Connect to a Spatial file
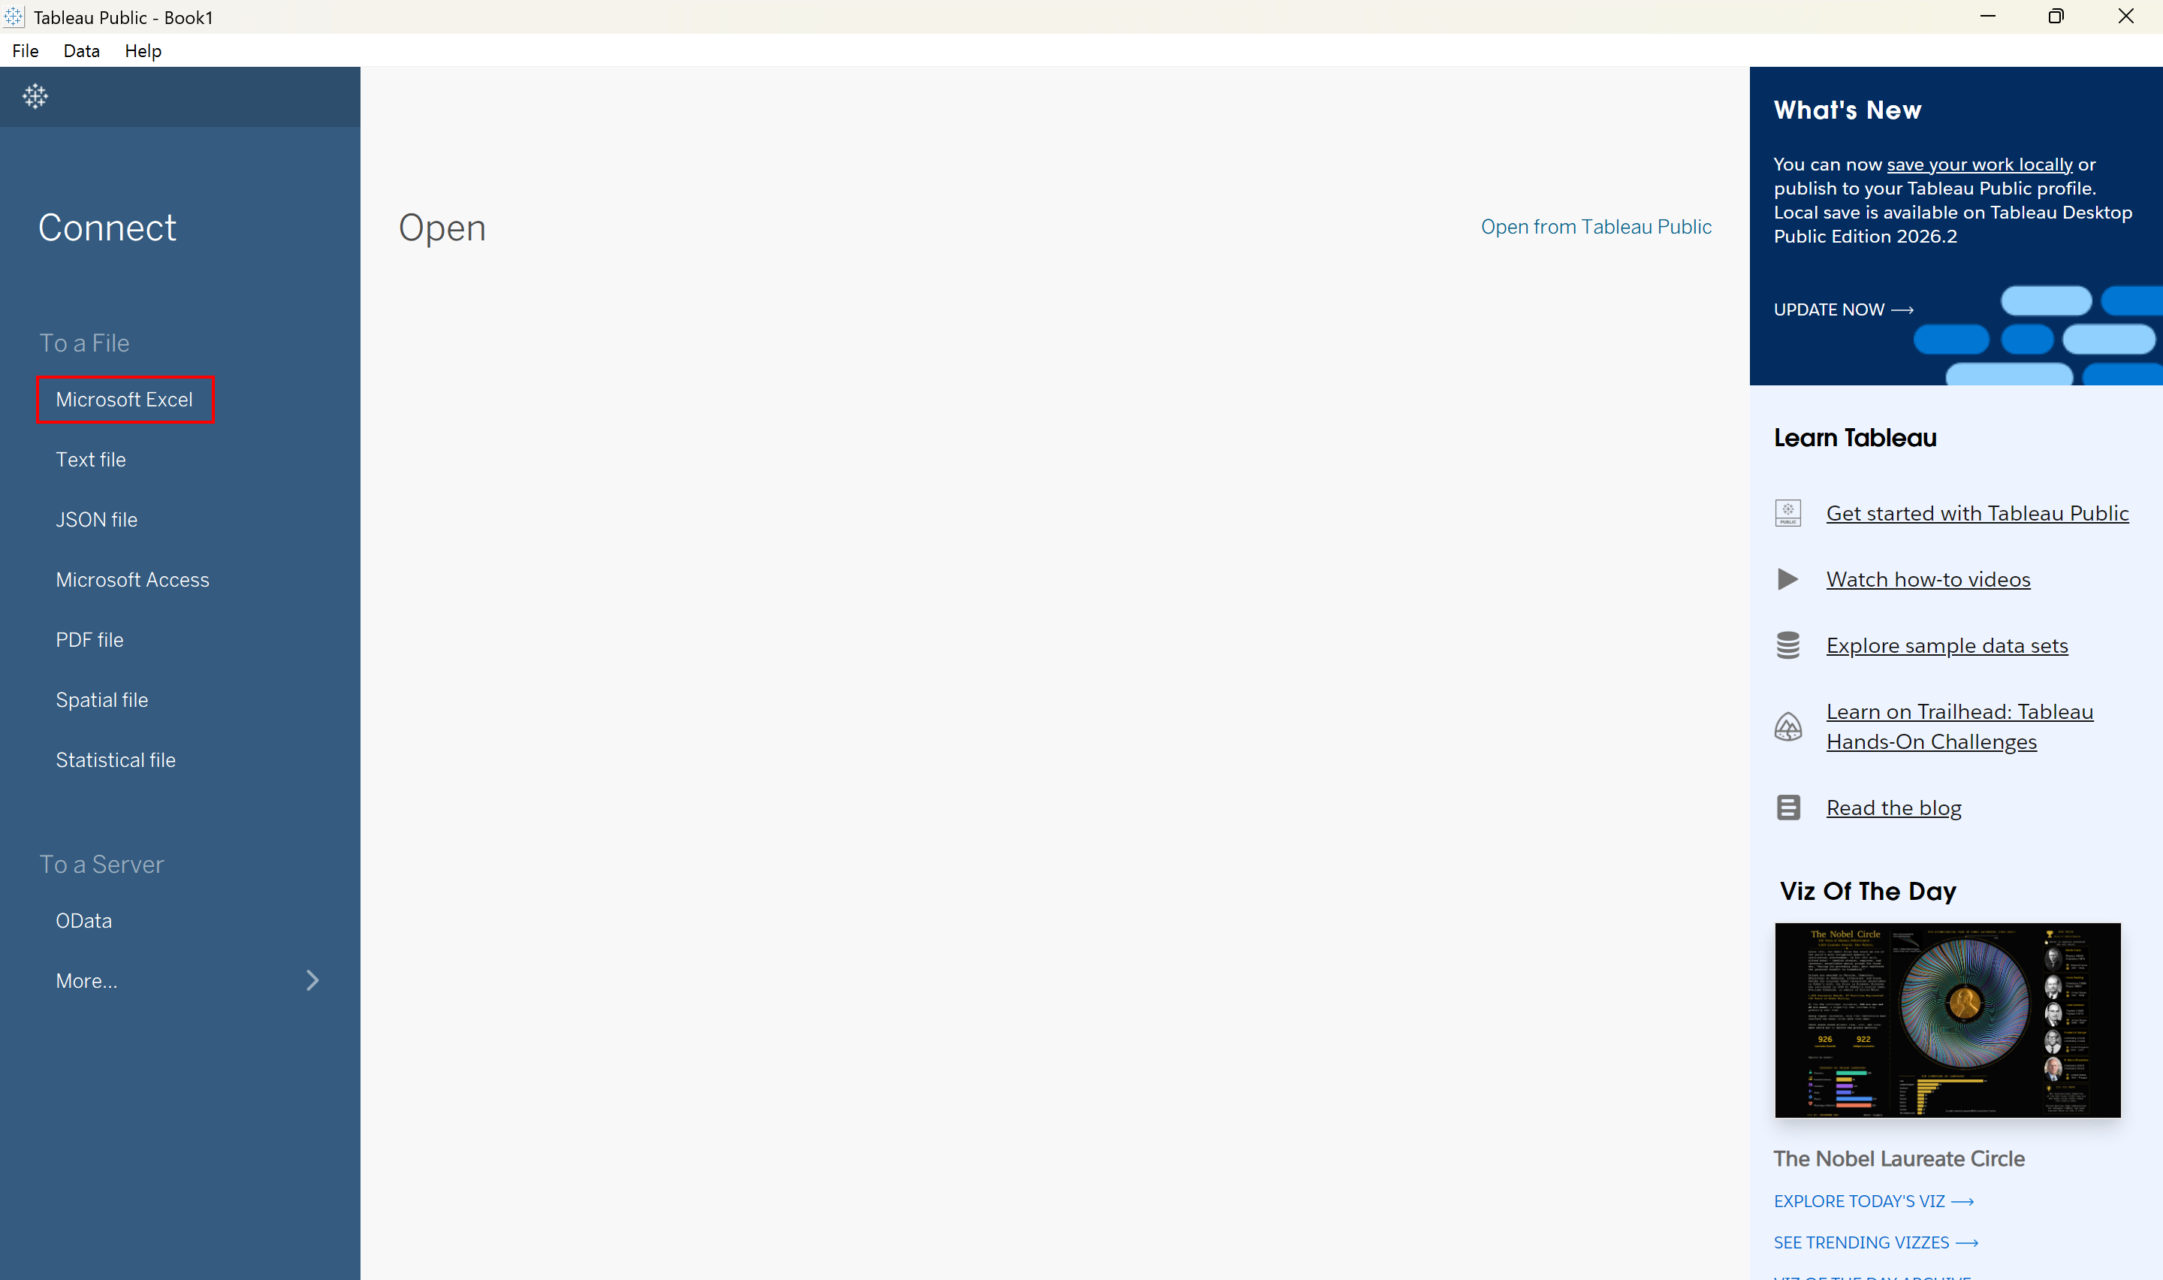 click(x=101, y=700)
